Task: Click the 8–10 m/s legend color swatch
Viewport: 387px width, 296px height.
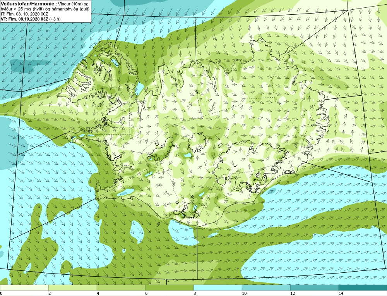Action: click(217, 287)
